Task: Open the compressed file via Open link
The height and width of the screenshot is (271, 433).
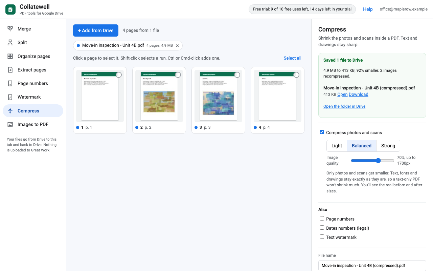Action: click(342, 95)
